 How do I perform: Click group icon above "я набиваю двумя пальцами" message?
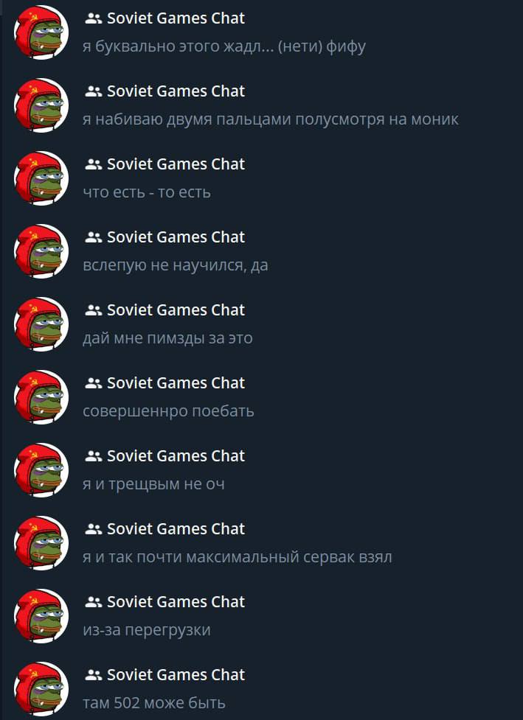pyautogui.click(x=93, y=91)
